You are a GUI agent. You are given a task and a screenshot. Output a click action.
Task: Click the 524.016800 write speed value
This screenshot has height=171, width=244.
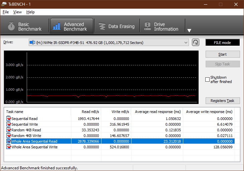(x=119, y=147)
